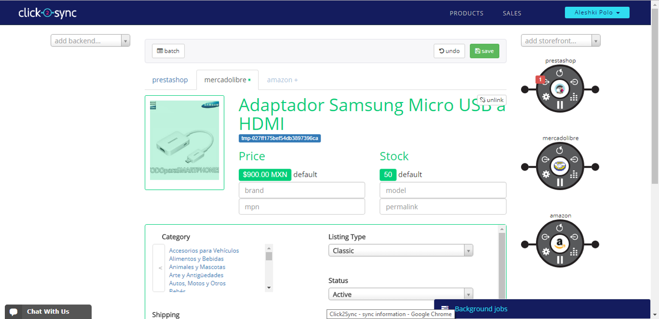Select category Arte y Antigüedades
Screen dimensions: 659x319
coord(196,275)
